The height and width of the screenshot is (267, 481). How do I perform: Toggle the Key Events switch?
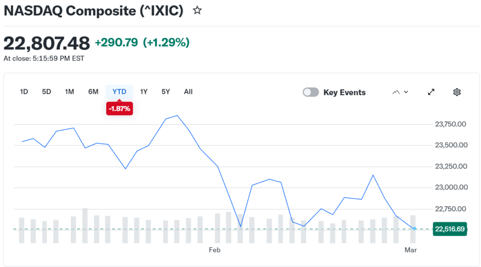(311, 92)
